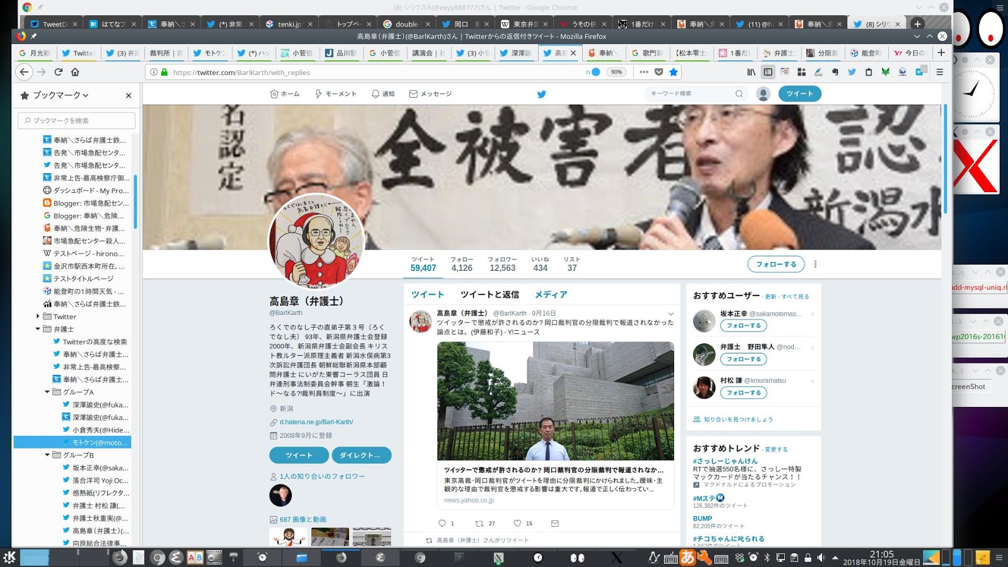Screen dimensions: 1008x567
Task: Click the Bluetooth tray icon
Action: (767, 558)
